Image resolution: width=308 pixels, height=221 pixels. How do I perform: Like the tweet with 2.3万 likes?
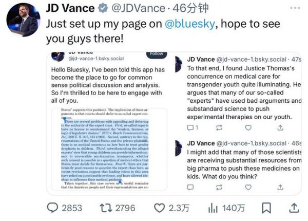[x=159, y=208]
